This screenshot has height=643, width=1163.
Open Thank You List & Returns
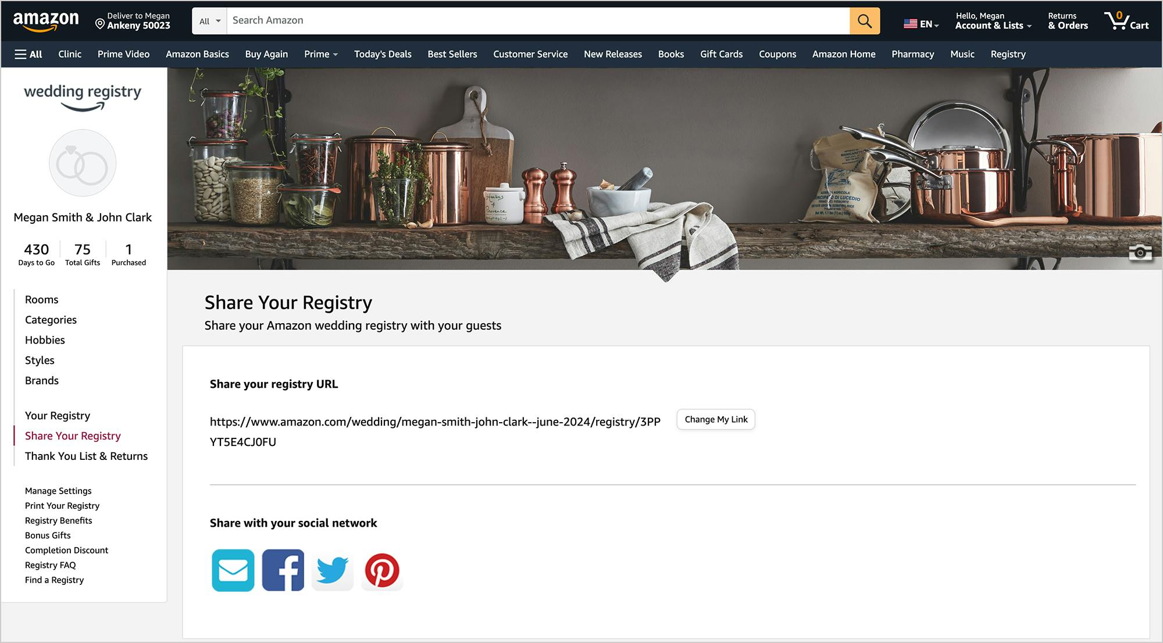pyautogui.click(x=86, y=456)
